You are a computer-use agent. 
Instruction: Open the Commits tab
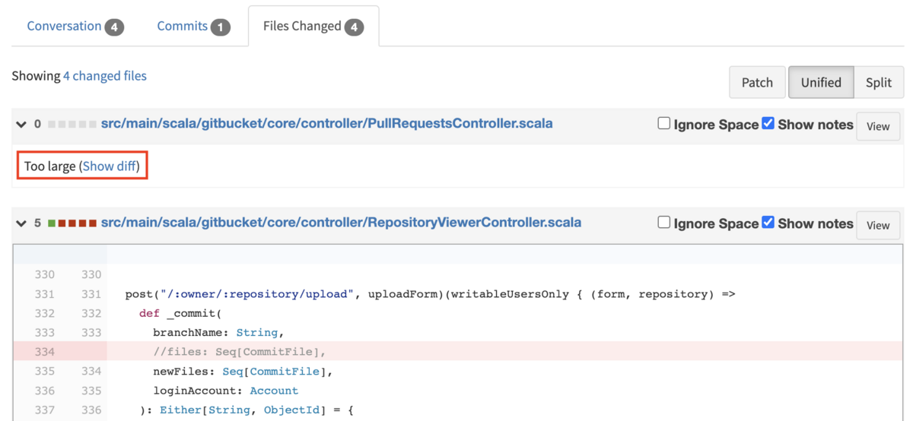tap(193, 27)
